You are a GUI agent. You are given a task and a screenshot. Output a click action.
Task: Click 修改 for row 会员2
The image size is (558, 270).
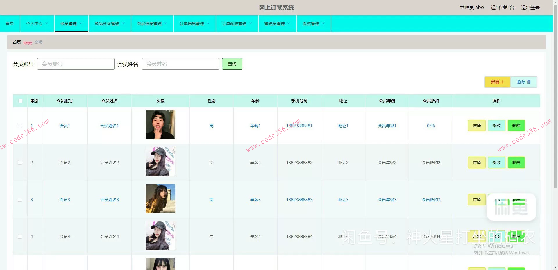(497, 162)
